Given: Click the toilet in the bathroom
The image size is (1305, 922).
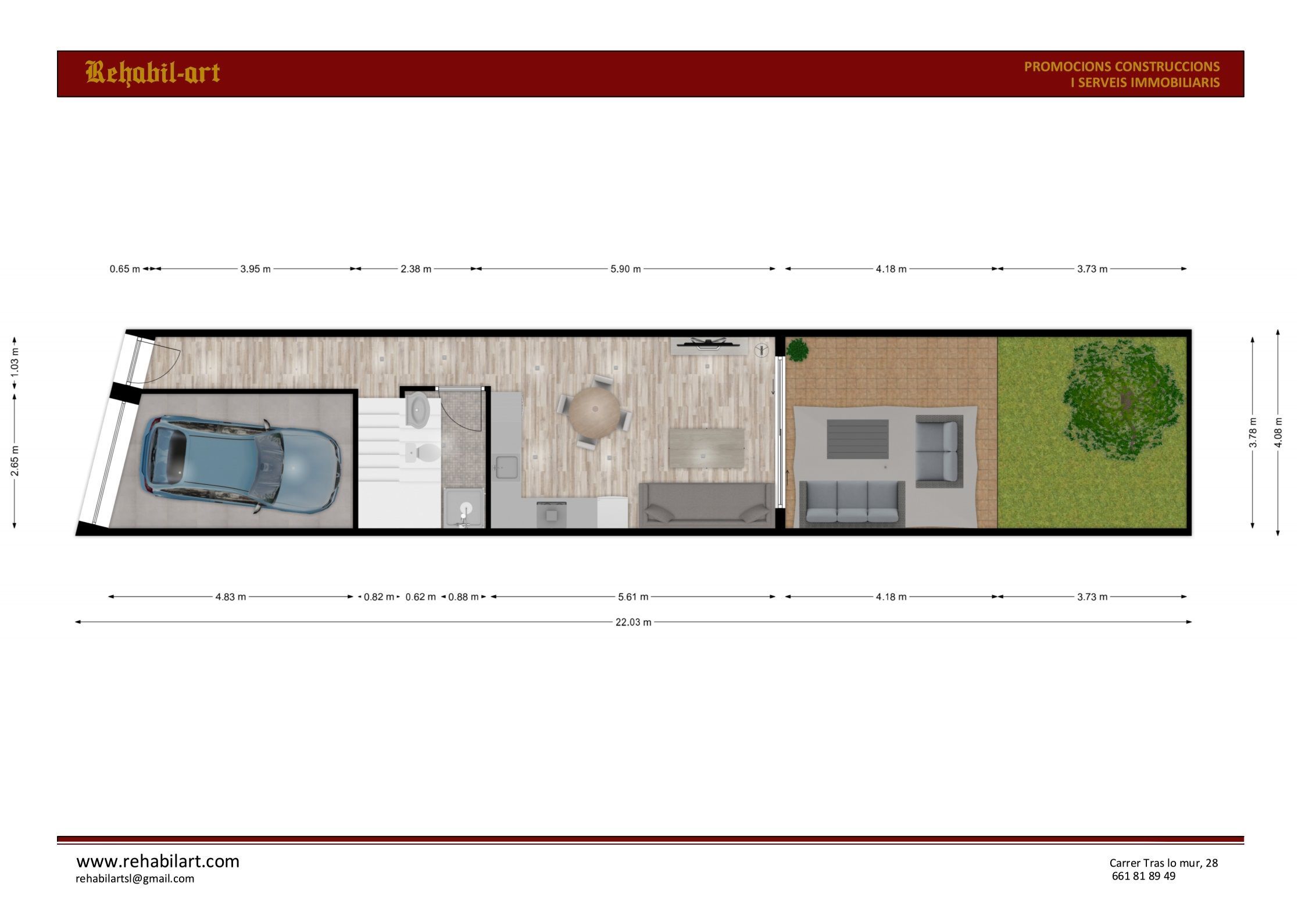Looking at the screenshot, I should tap(424, 452).
